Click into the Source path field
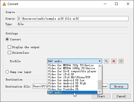Viewport: 134px width, 102px height. pyautogui.click(x=73, y=19)
